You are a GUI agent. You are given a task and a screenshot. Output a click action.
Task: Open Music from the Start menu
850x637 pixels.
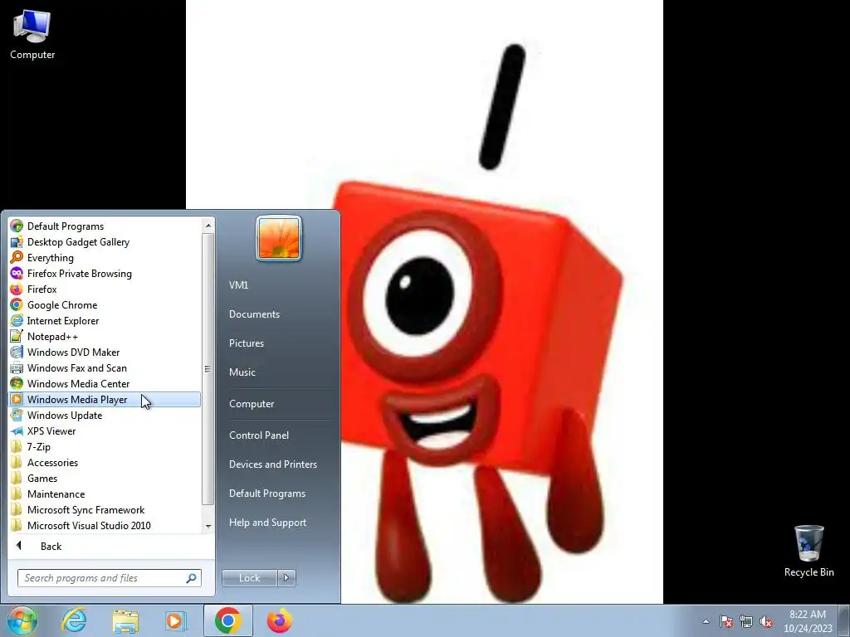click(x=277, y=372)
